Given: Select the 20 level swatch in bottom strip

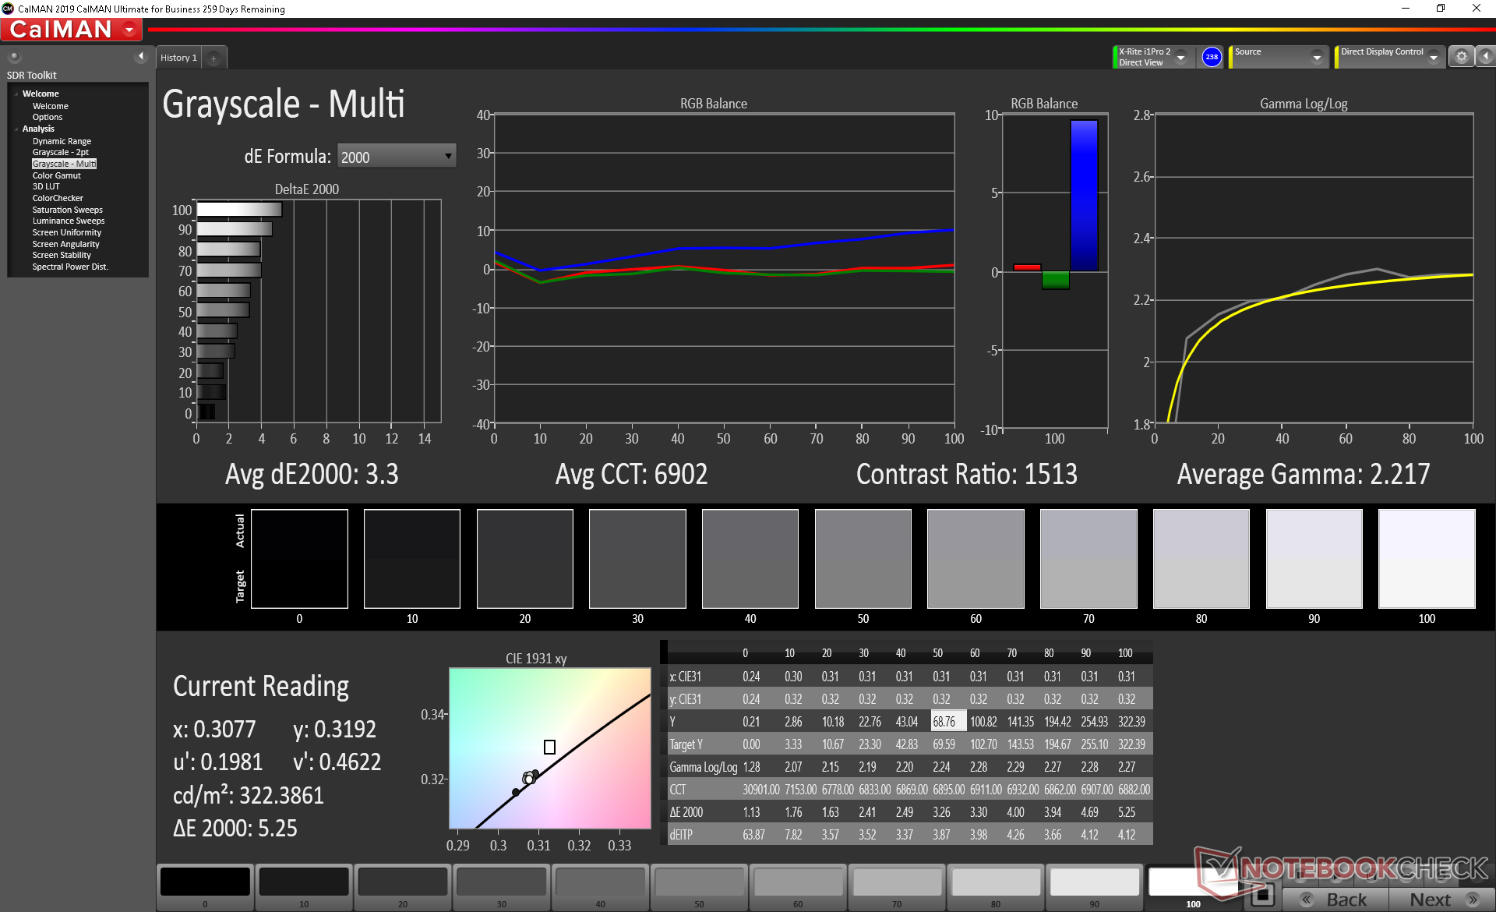Looking at the screenshot, I should point(403,887).
